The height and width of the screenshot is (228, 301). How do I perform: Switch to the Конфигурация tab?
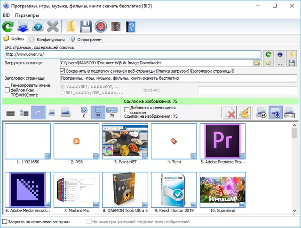click(46, 39)
